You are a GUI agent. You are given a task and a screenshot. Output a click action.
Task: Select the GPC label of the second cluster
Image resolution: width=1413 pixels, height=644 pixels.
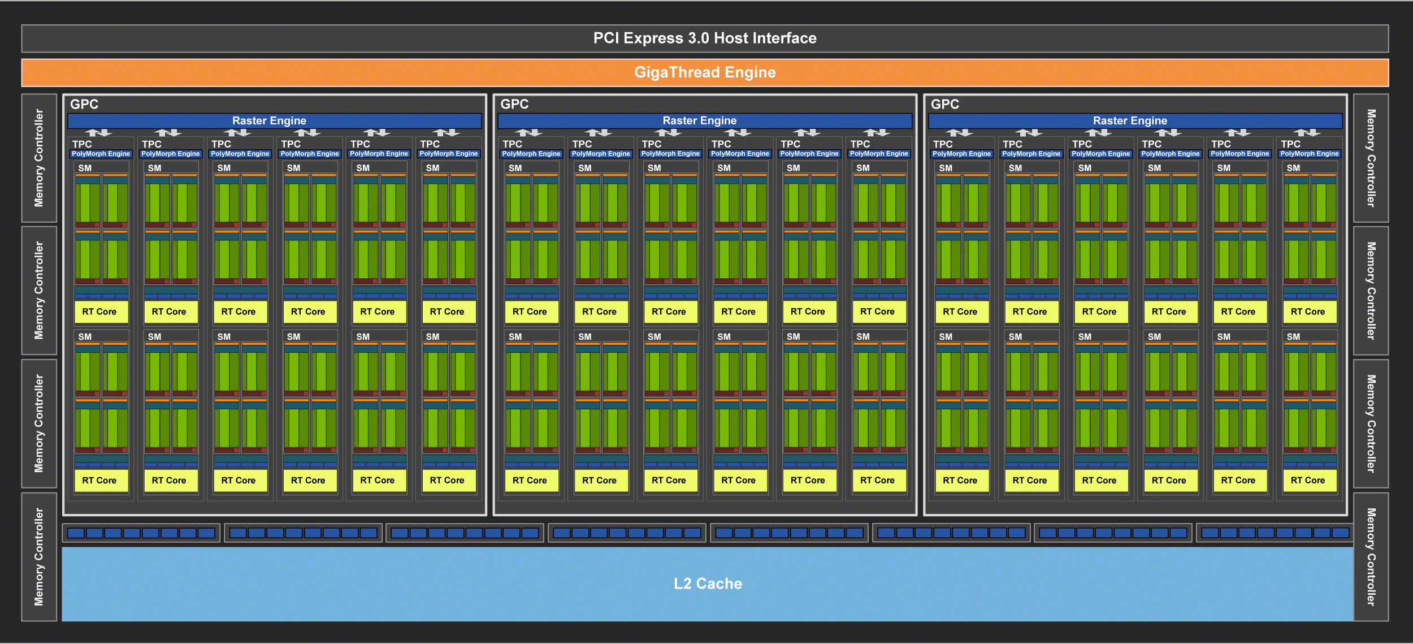point(514,104)
